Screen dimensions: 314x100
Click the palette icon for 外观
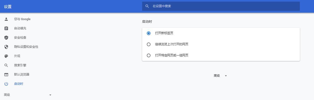point(6,56)
